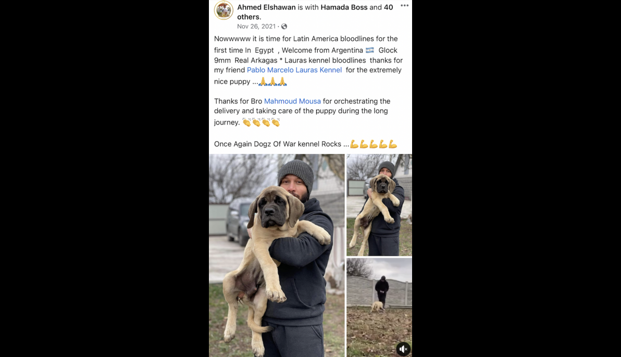Open Ahmed Elshawan's profile picture
621x357 pixels.
223,10
